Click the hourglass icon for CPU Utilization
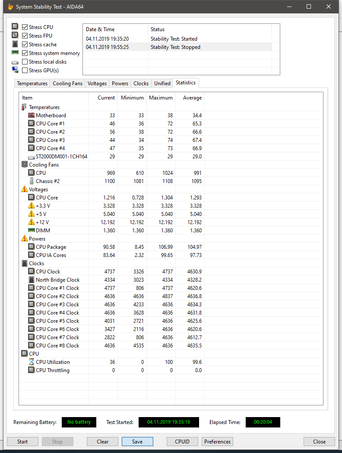Screen dimensions: 342x453 click(x=32, y=362)
